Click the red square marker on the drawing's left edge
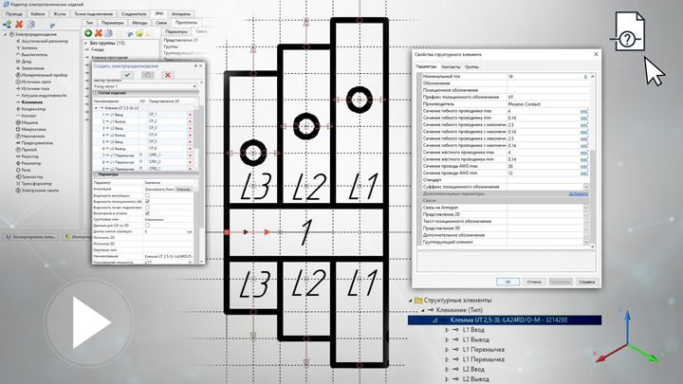The image size is (683, 384). point(227,232)
